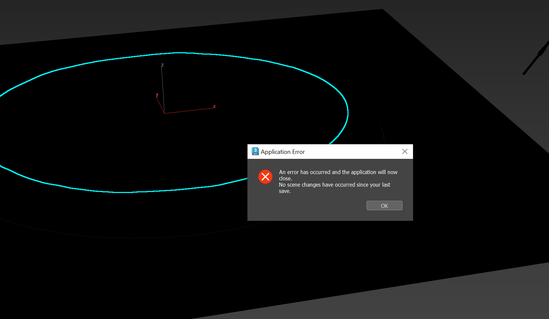Screen dimensions: 549x319
Task: Click the Application Error title text
Action: coord(283,152)
